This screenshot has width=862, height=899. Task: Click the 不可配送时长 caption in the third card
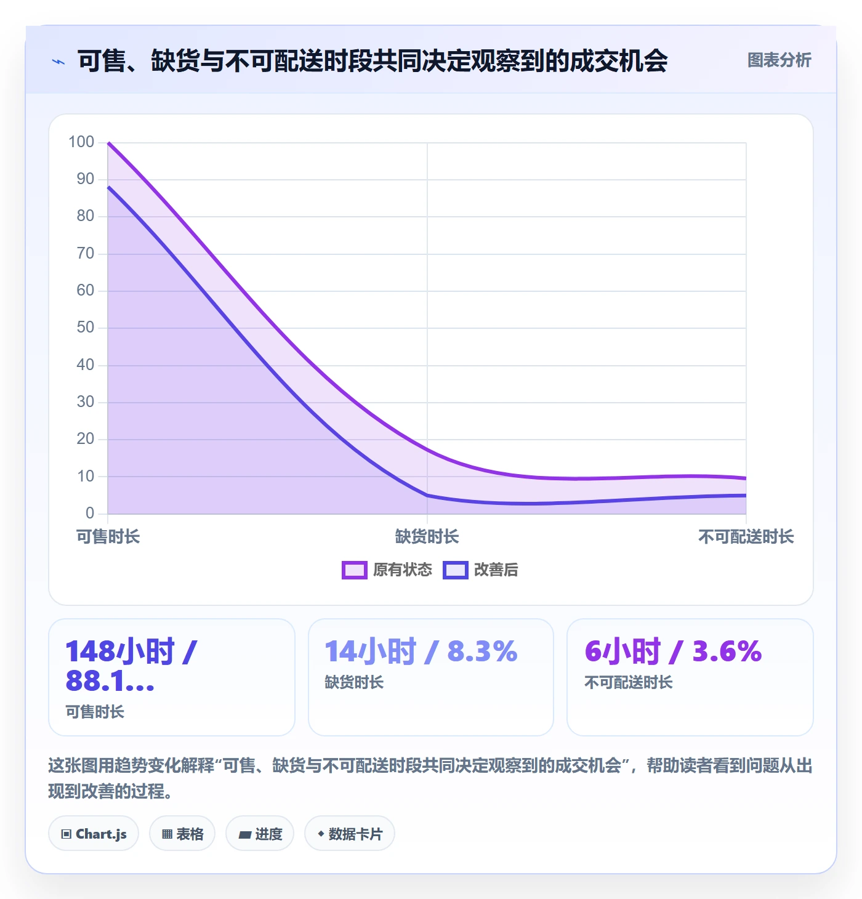point(629,682)
